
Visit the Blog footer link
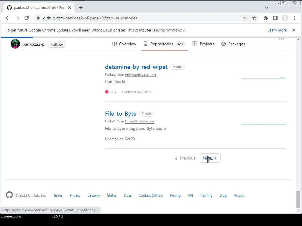click(223, 195)
